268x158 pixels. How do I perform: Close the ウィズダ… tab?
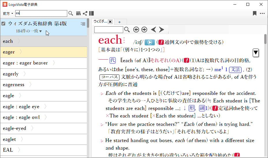point(110,22)
